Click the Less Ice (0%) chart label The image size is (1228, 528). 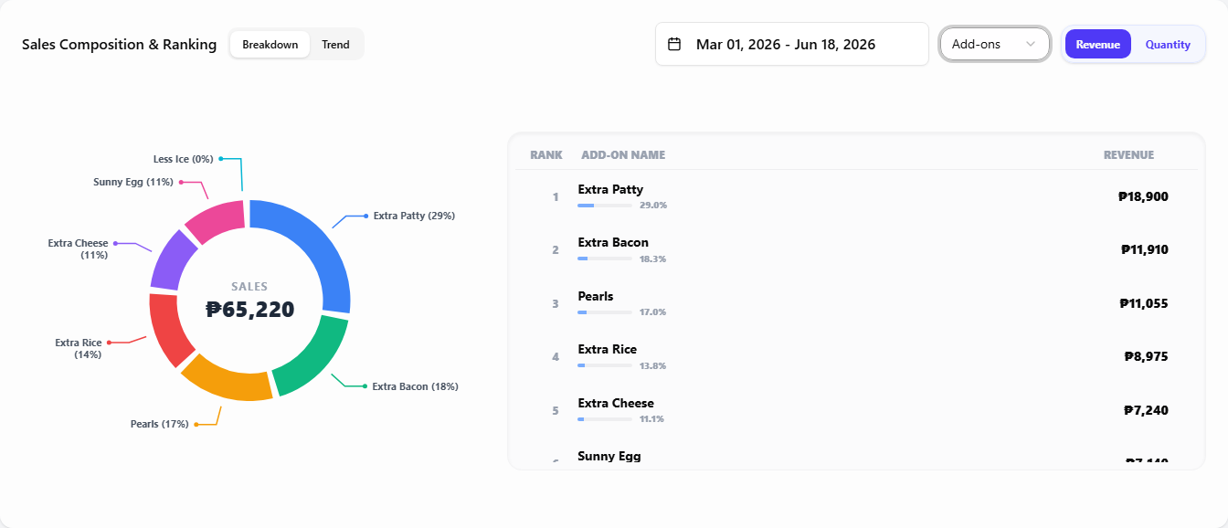tap(183, 159)
